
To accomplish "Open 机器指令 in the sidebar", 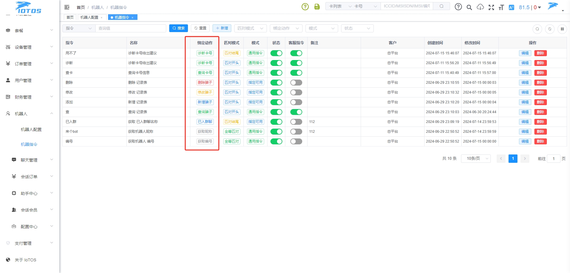I will (29, 144).
